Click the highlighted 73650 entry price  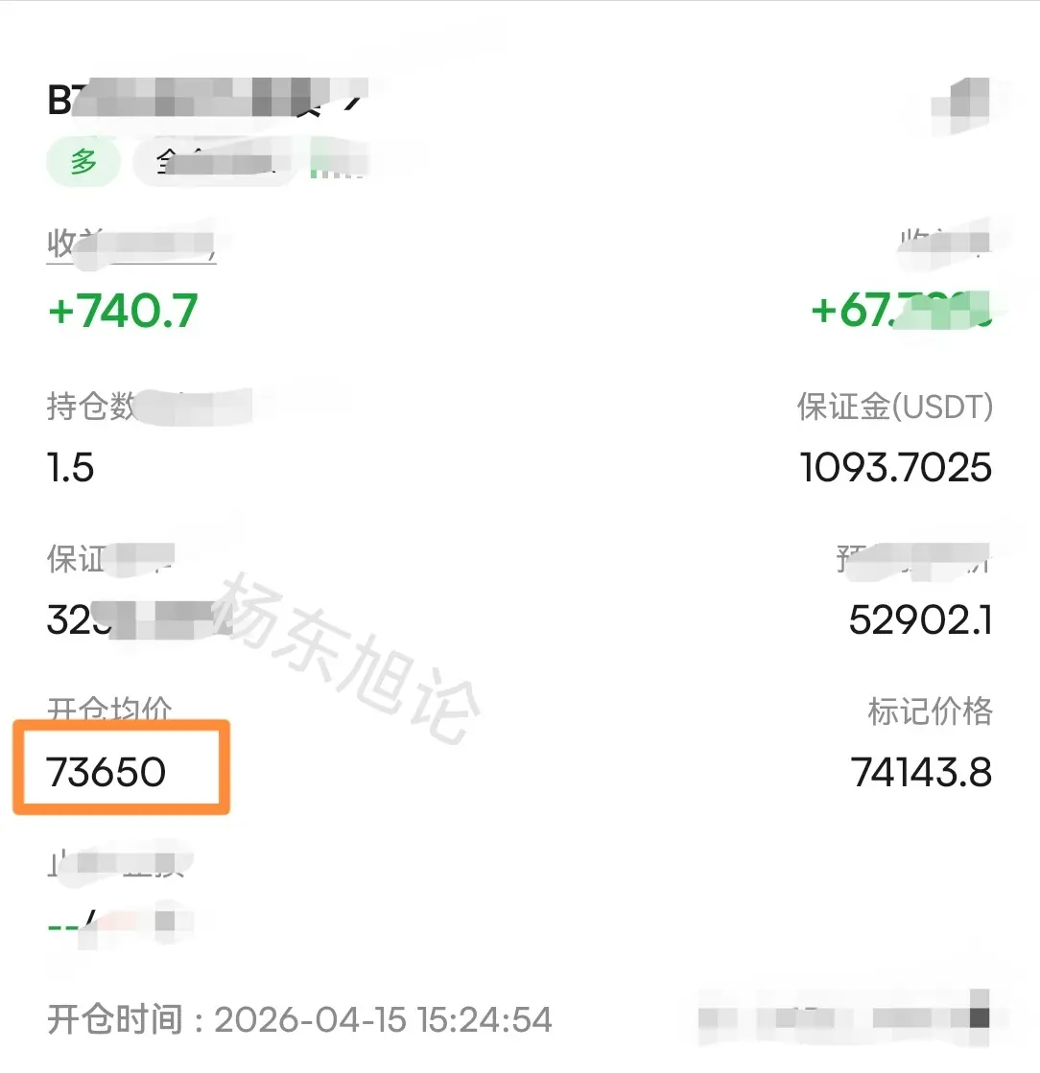[106, 772]
